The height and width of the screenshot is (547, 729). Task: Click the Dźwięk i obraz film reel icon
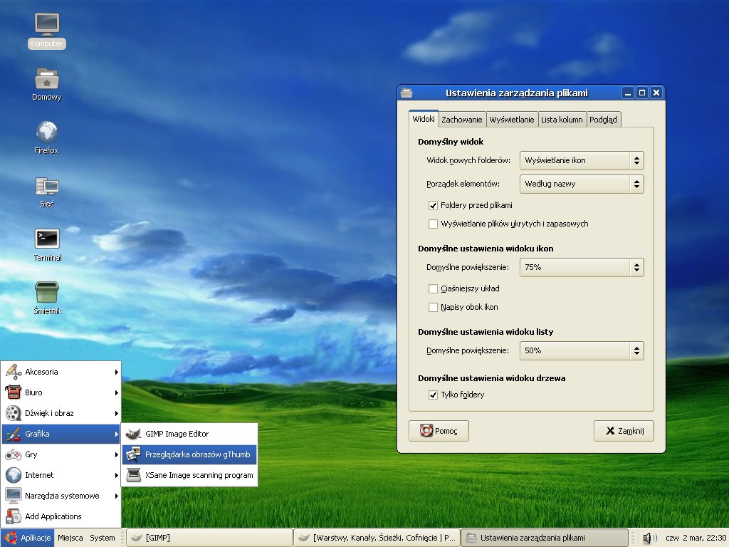(x=14, y=413)
